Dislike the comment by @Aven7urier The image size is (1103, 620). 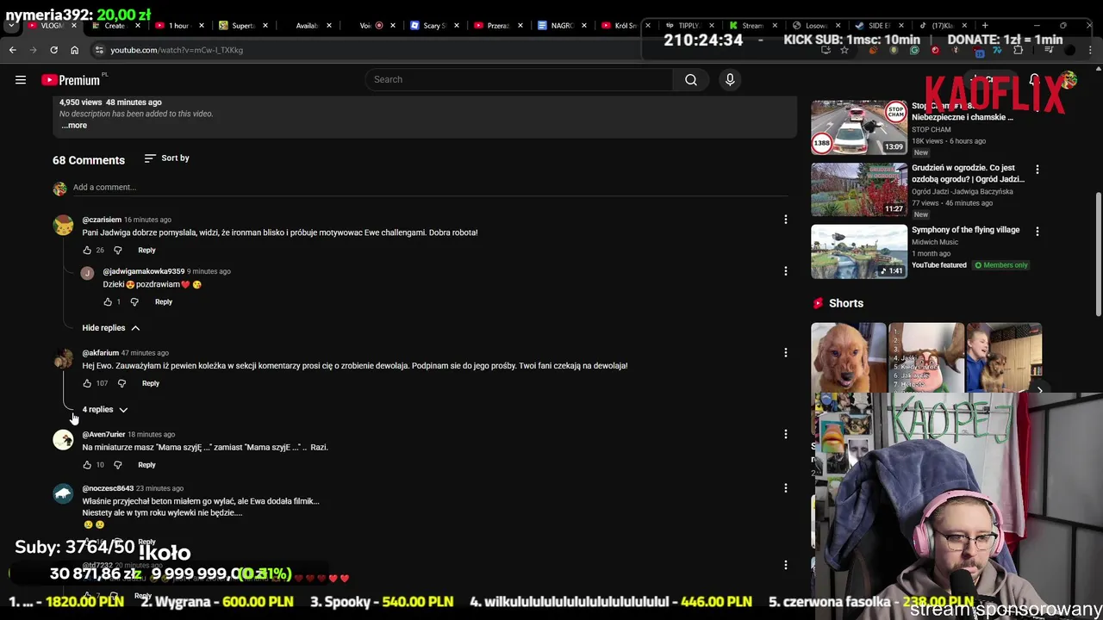click(x=118, y=465)
